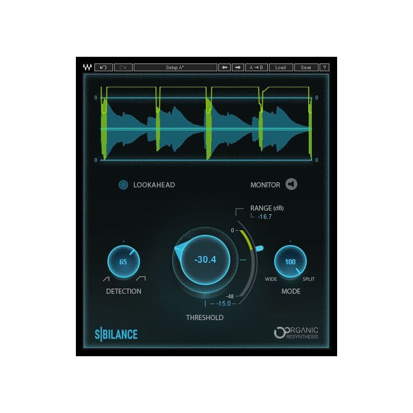Click the help question mark icon
This screenshot has width=413, height=413.
click(x=324, y=67)
